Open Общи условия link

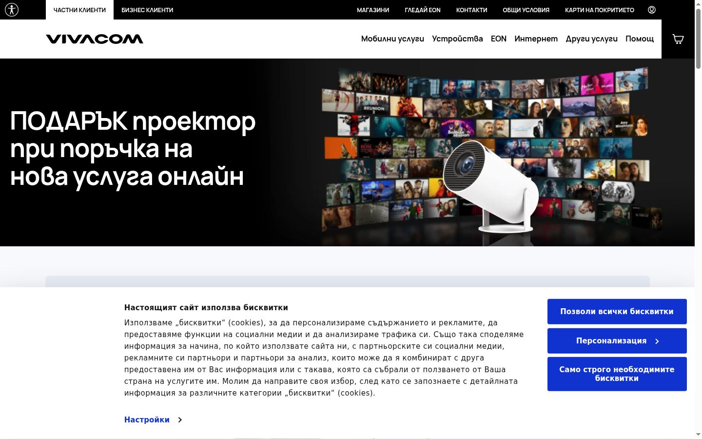[x=526, y=10]
